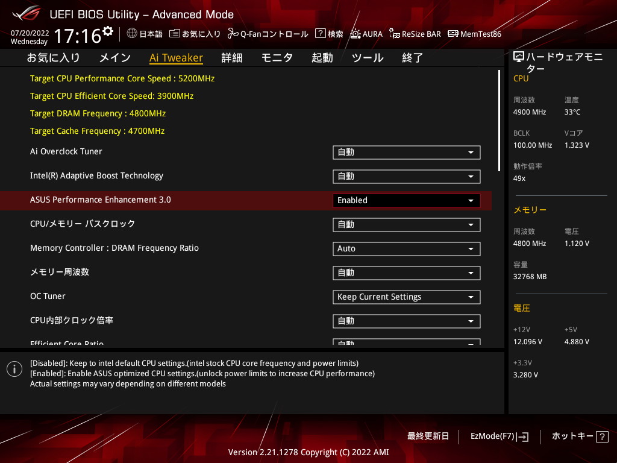Click the 4.880 V reading
Viewport: 617px width, 463px height.
pyautogui.click(x=577, y=342)
